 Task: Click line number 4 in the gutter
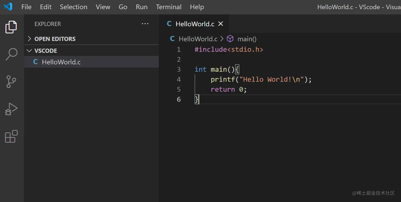pos(179,79)
